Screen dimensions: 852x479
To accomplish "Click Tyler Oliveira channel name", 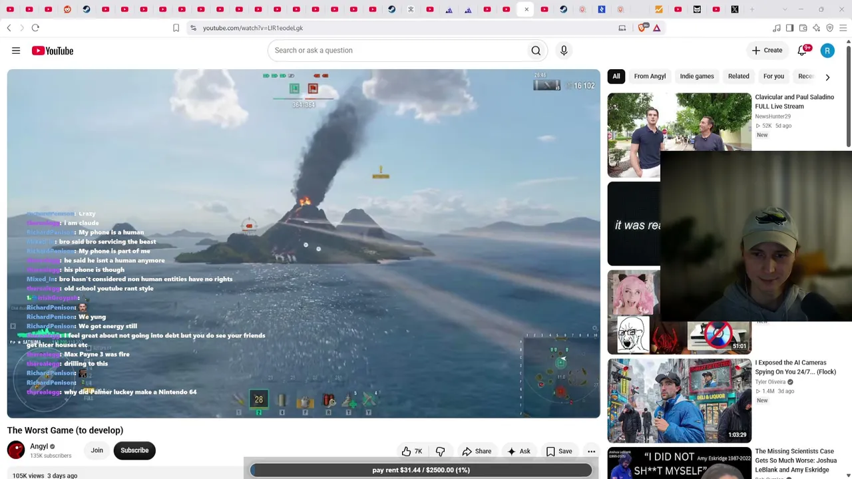I will (770, 382).
